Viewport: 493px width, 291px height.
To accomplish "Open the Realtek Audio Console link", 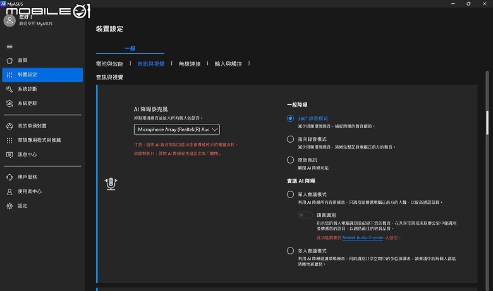I will click(x=363, y=237).
